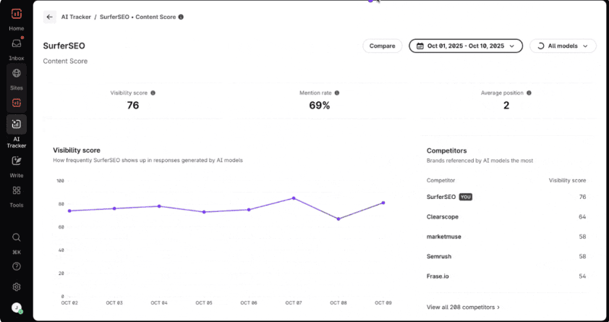Click the AI Tracker breadcrumb link

pos(76,17)
